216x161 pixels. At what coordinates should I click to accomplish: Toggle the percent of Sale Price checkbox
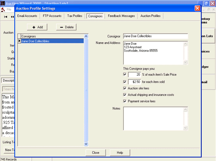(x=125, y=74)
